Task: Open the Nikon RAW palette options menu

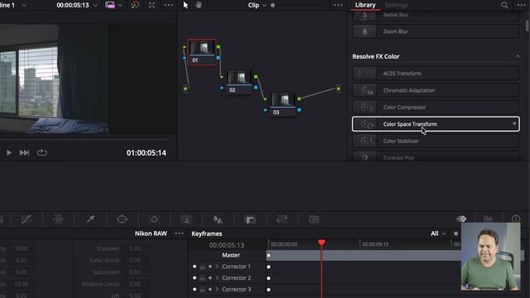Action: tap(180, 233)
